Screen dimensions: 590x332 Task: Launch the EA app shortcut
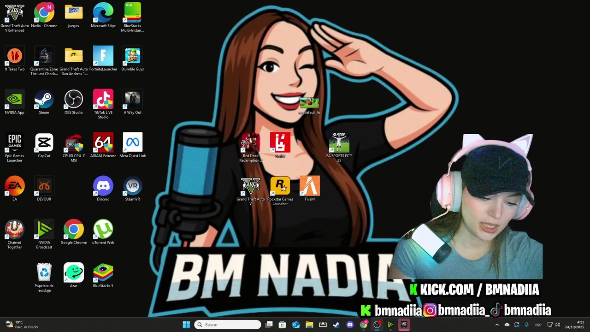pos(15,188)
